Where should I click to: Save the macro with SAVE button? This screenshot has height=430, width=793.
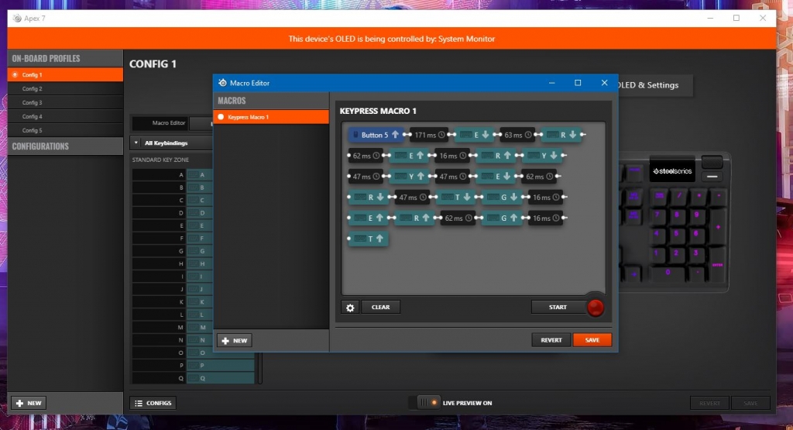(x=592, y=340)
